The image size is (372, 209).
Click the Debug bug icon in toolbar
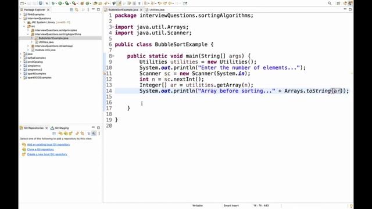tap(53, 3)
